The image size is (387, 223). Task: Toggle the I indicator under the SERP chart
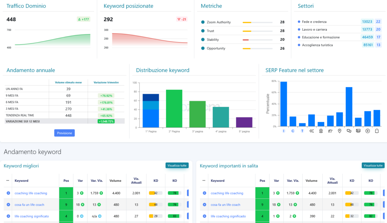[283, 131]
